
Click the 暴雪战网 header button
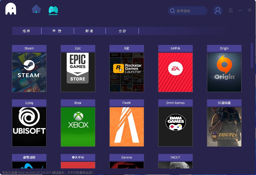pyautogui.click(x=29, y=157)
